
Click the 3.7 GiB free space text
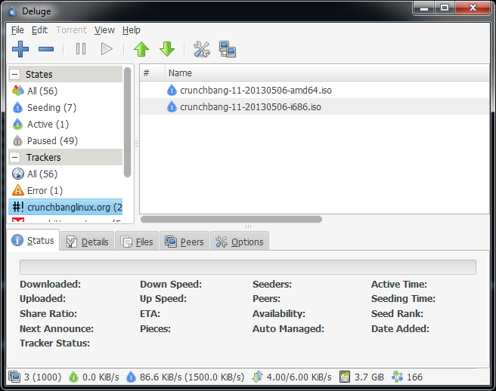pyautogui.click(x=369, y=377)
